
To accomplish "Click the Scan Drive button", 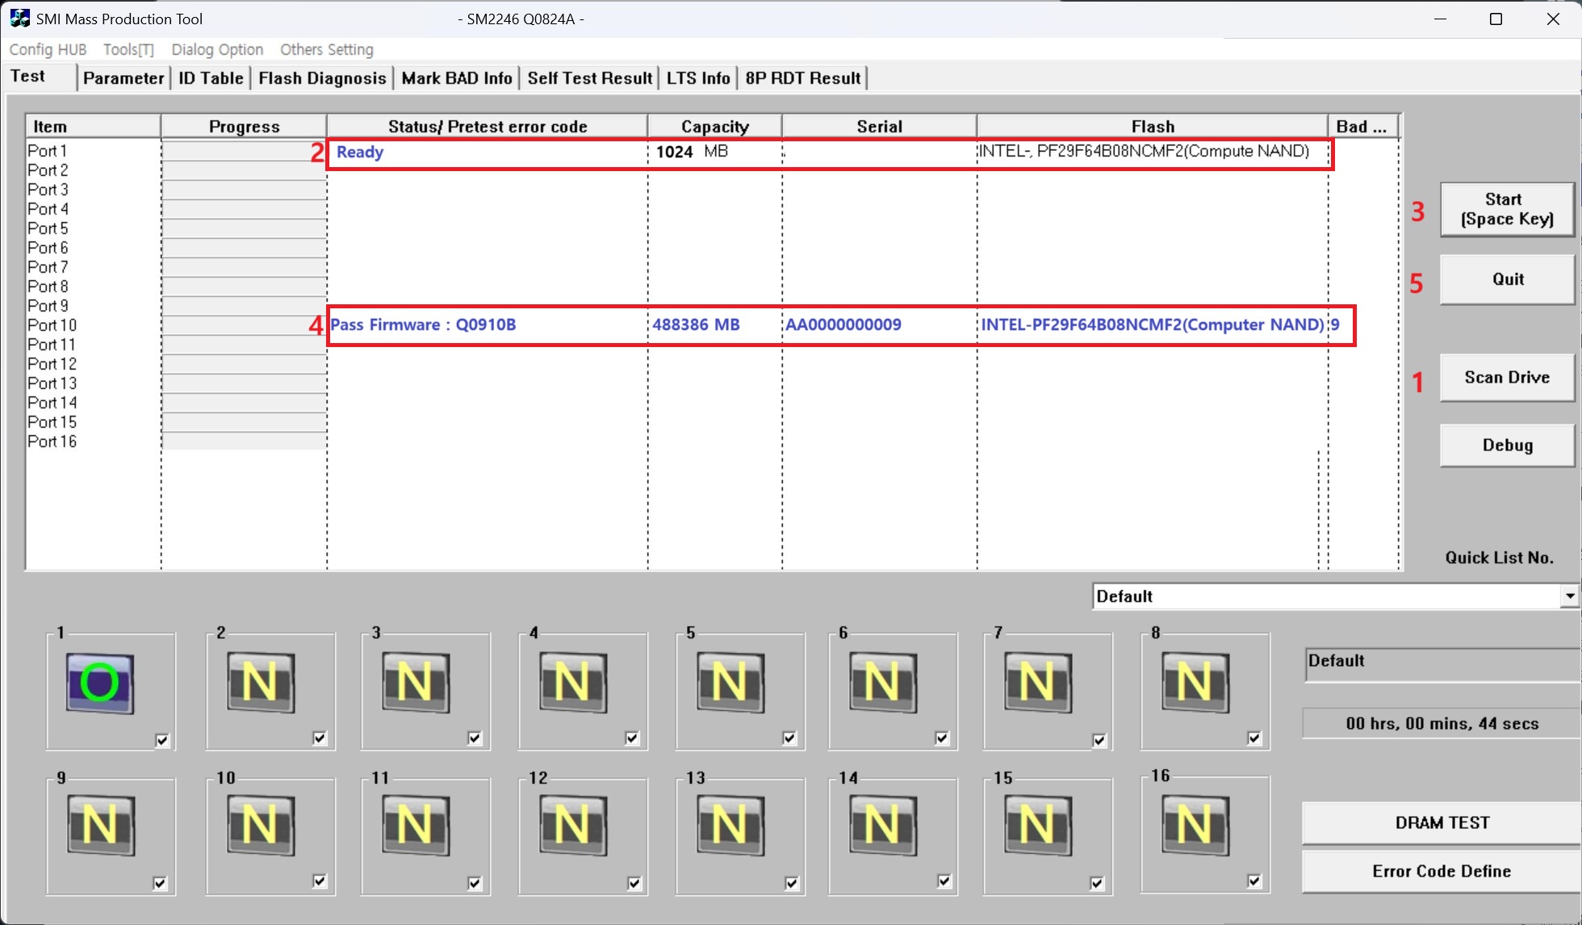I will tap(1506, 378).
